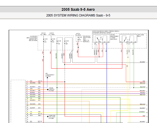The height and width of the screenshot is (123, 157).
Task: Click the 'Engine Bay Maxi Fuses Box' label
Action: click(87, 39)
